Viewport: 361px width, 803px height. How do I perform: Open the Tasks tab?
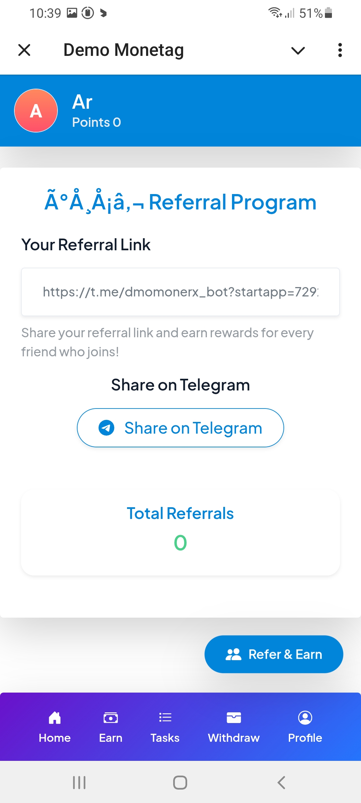165,726
